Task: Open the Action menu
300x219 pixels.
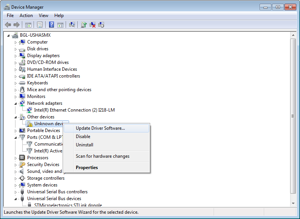Action: click(x=26, y=16)
